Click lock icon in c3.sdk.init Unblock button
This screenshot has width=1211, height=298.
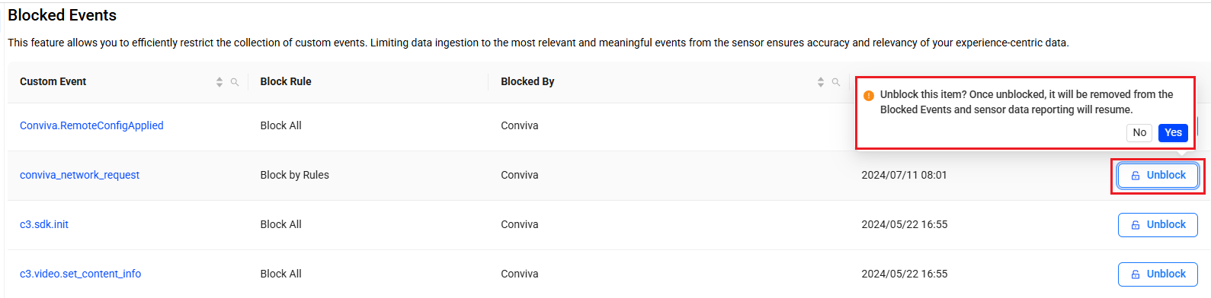(1136, 225)
